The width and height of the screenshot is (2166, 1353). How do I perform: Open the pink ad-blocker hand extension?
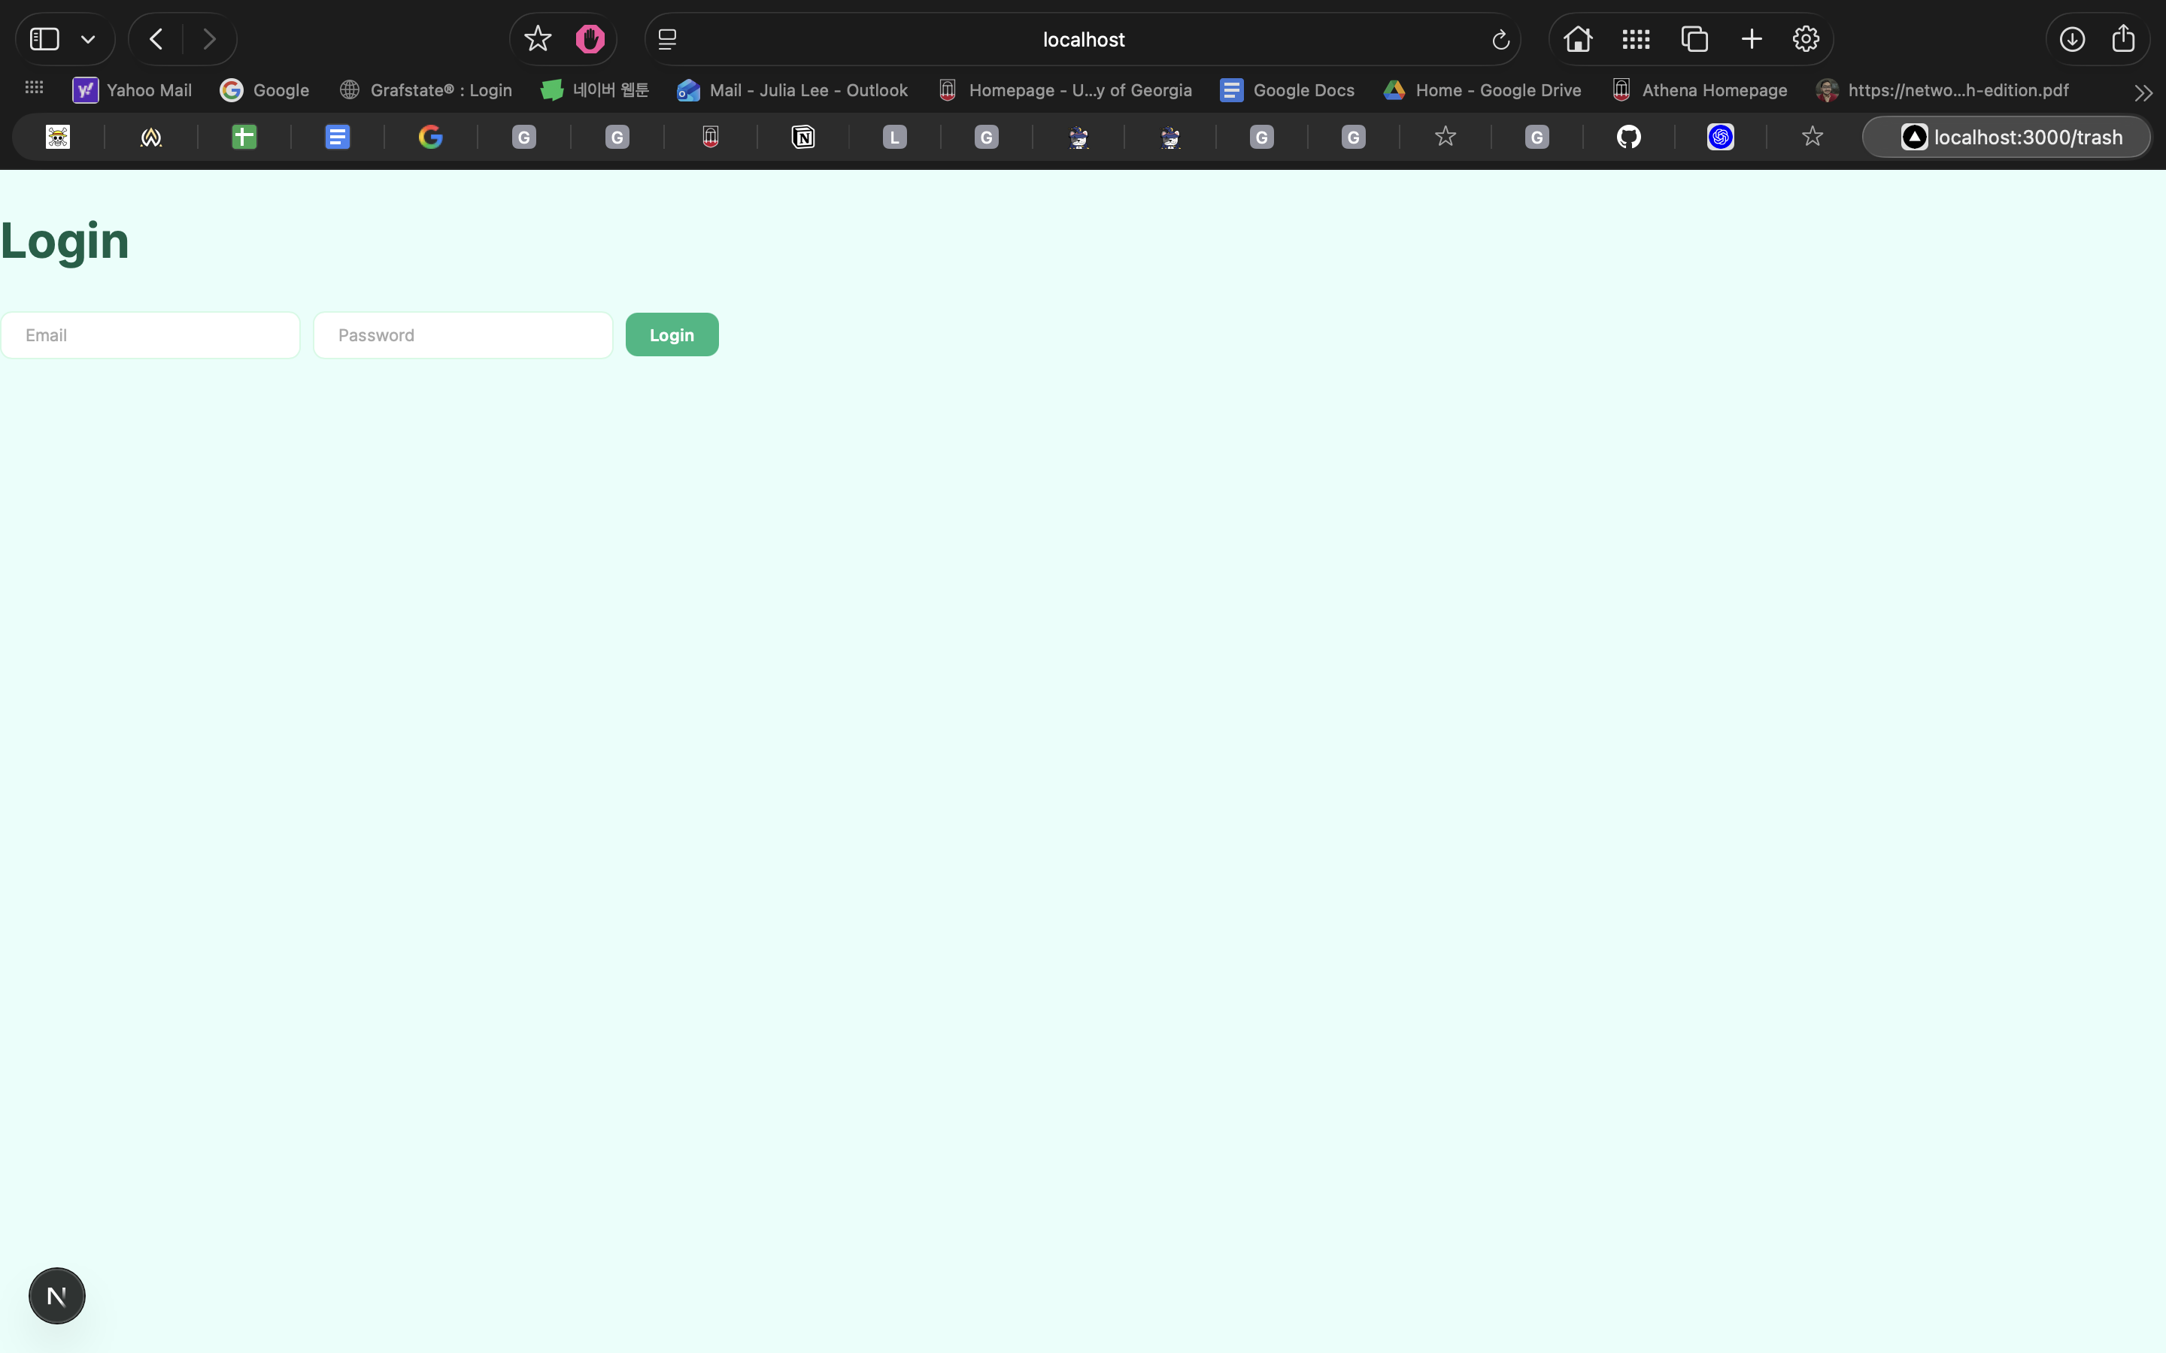[x=590, y=39]
